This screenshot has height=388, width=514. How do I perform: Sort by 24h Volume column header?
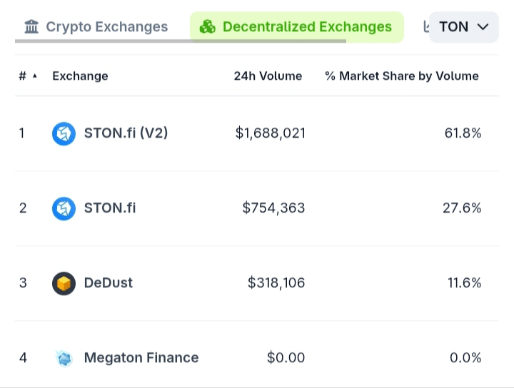tap(268, 76)
